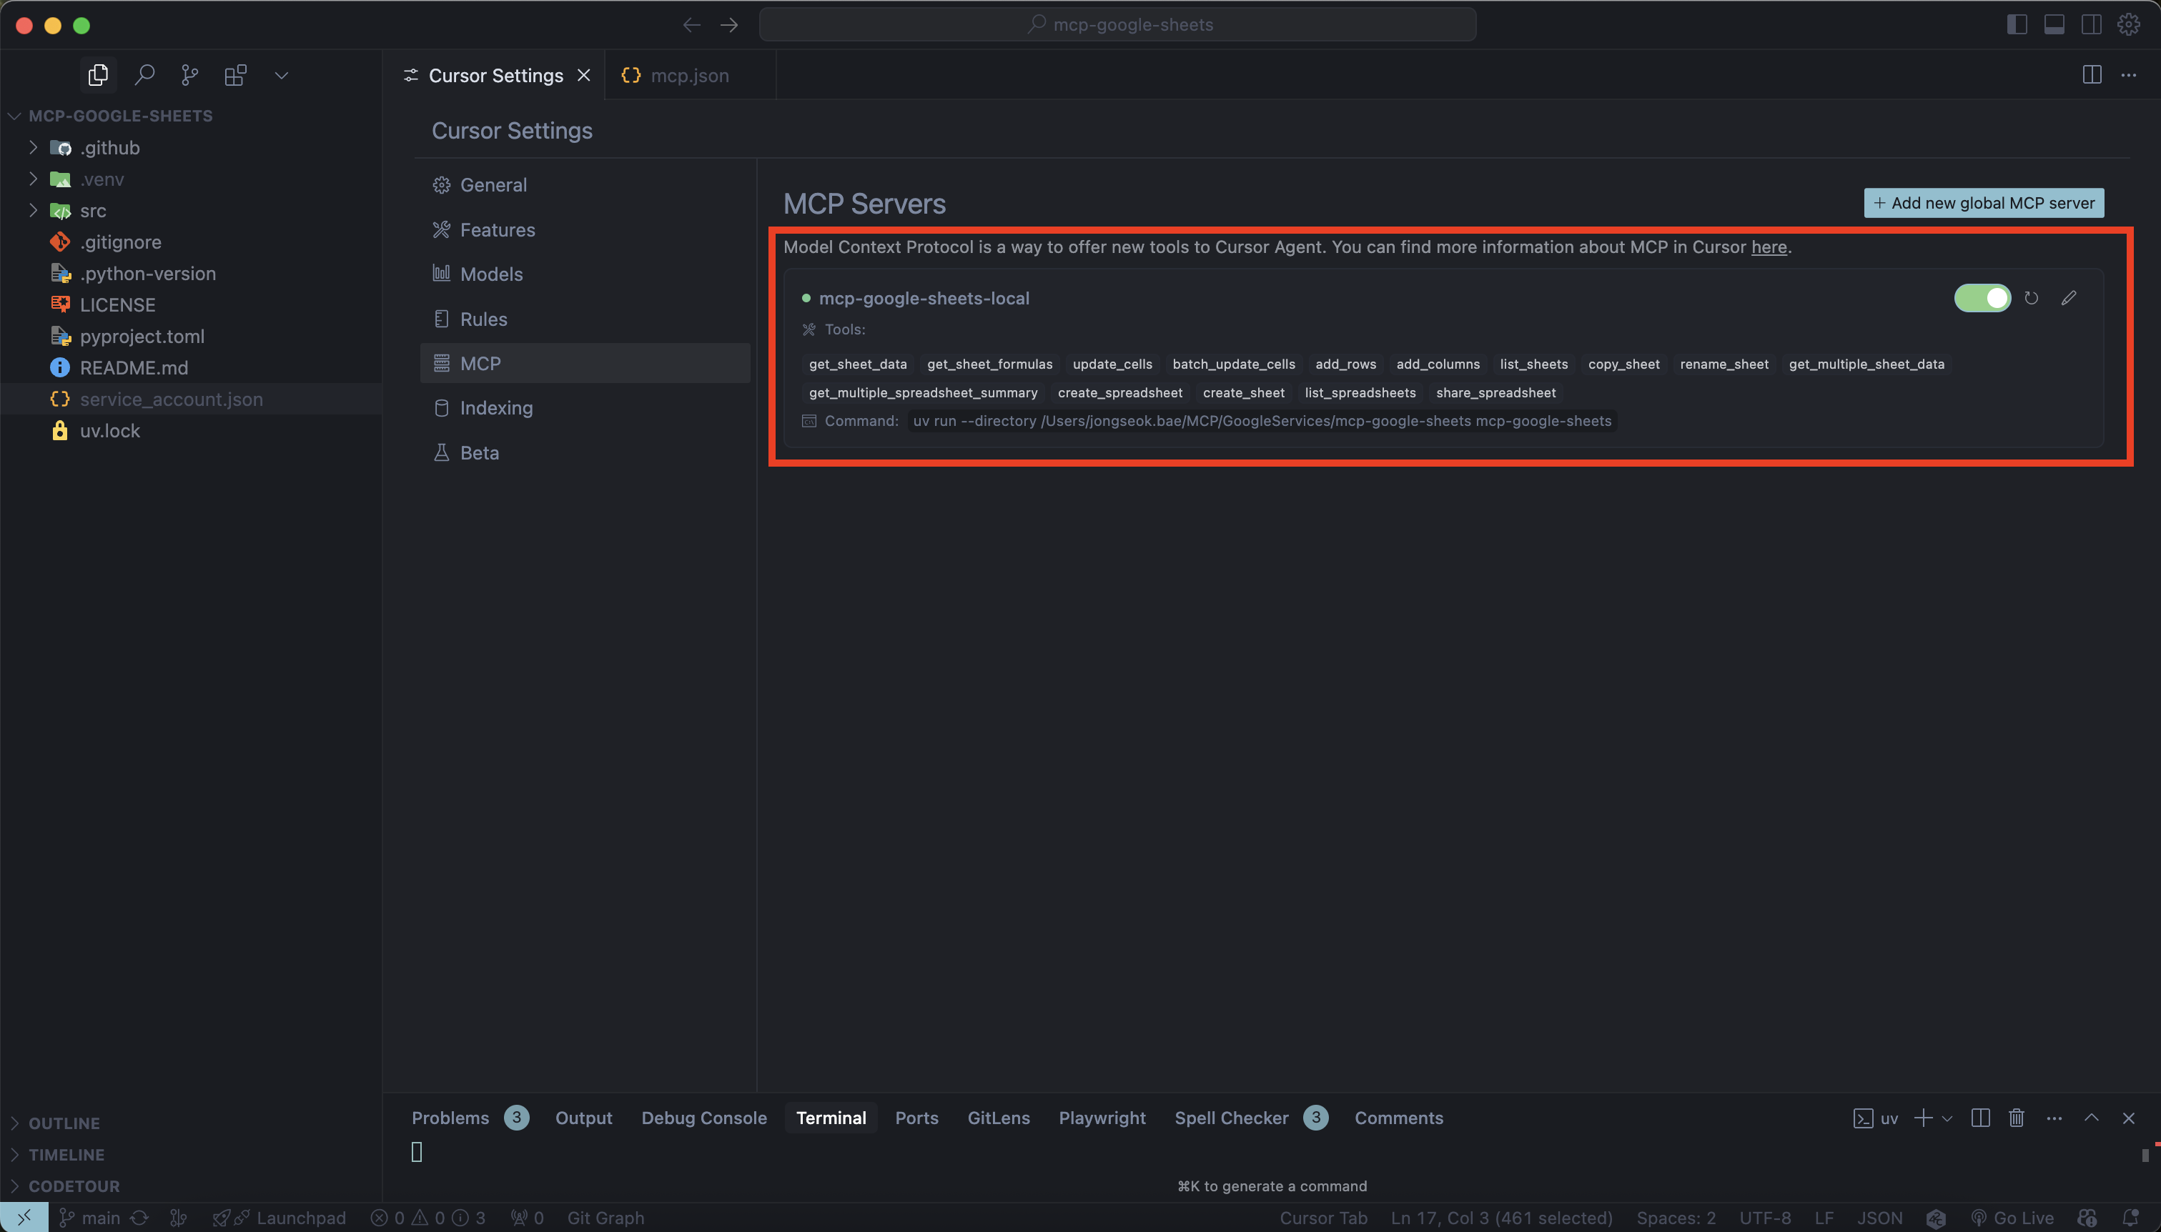
Task: Expand the OUTLINE section
Action: click(x=64, y=1123)
